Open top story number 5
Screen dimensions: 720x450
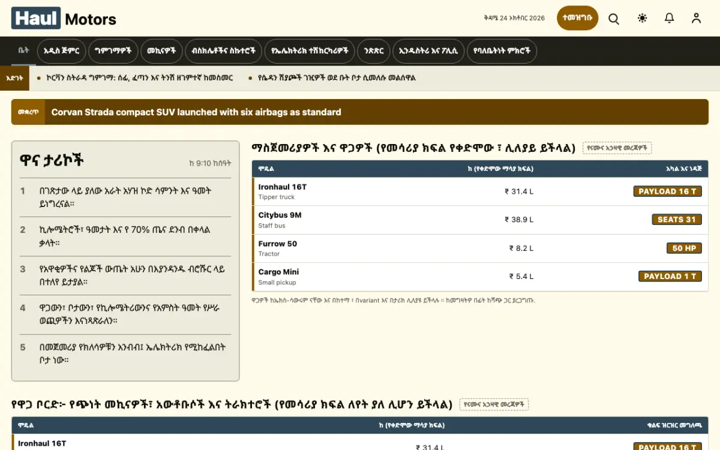(125, 353)
